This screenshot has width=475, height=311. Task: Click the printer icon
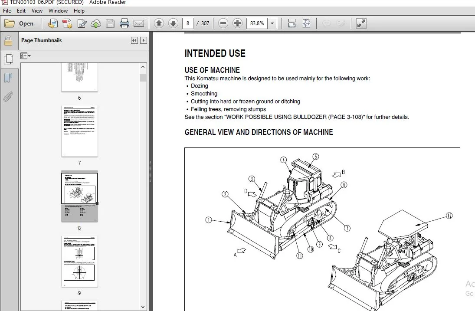pyautogui.click(x=124, y=23)
